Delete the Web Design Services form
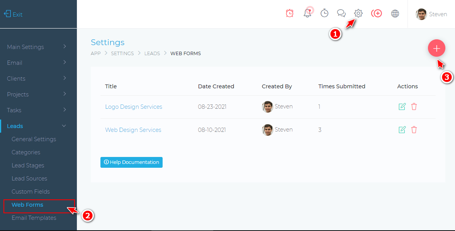The height and width of the screenshot is (231, 455). 414,130
